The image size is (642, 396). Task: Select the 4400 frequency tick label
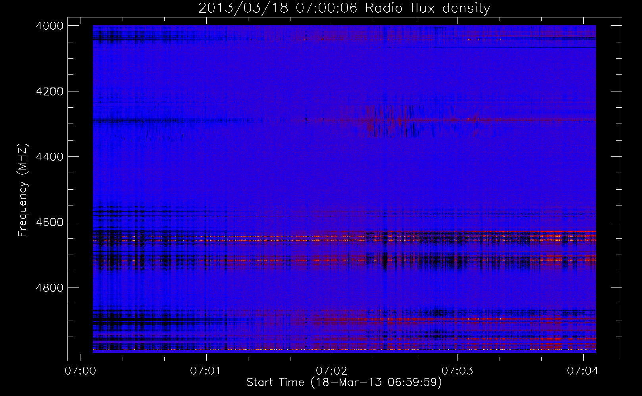point(50,157)
